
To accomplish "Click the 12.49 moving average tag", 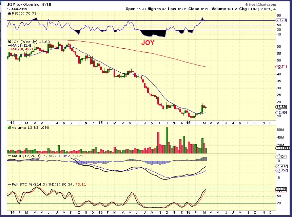I will tap(281, 113).
